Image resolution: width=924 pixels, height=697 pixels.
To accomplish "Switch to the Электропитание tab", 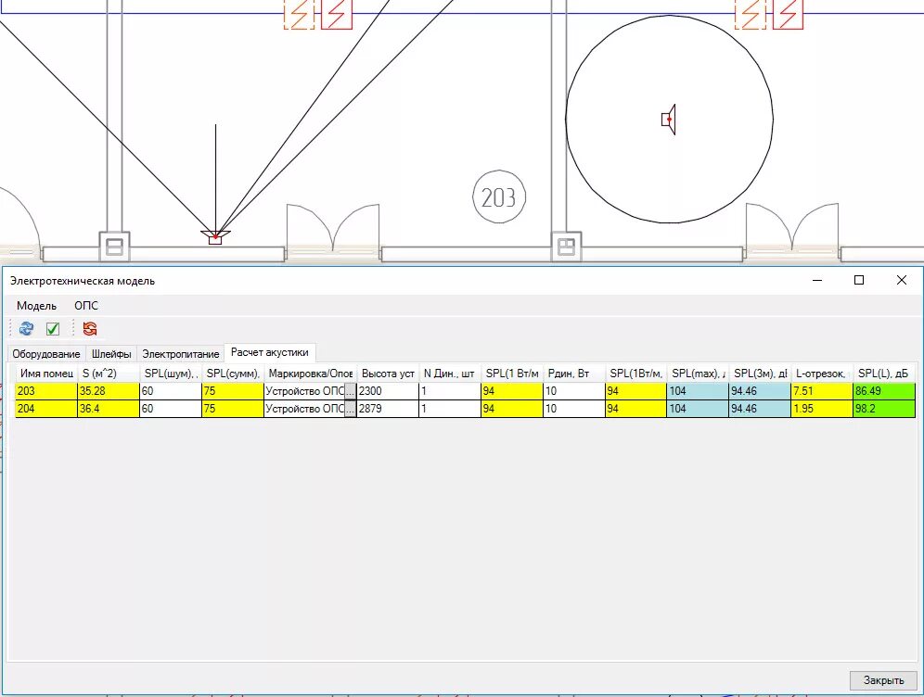I will (x=180, y=354).
